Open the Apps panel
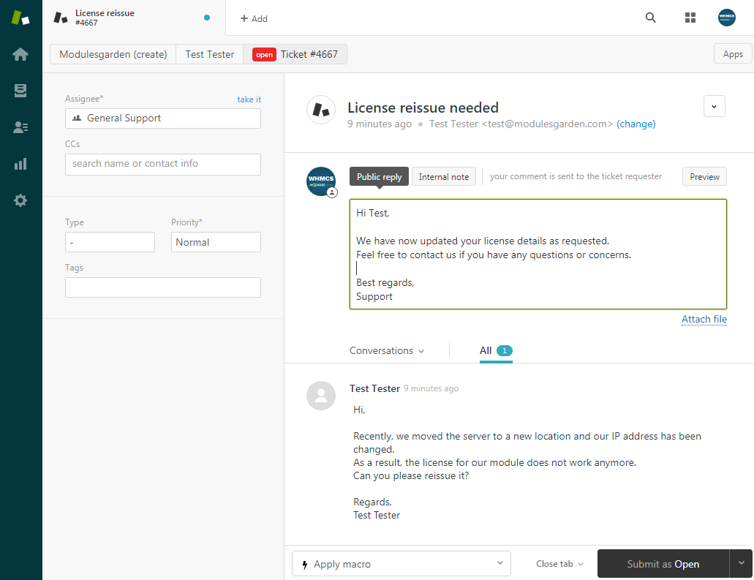Image resolution: width=754 pixels, height=580 pixels. coord(733,54)
